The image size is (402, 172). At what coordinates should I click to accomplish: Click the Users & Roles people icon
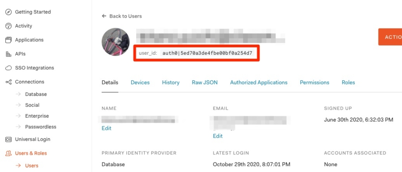pyautogui.click(x=8, y=154)
